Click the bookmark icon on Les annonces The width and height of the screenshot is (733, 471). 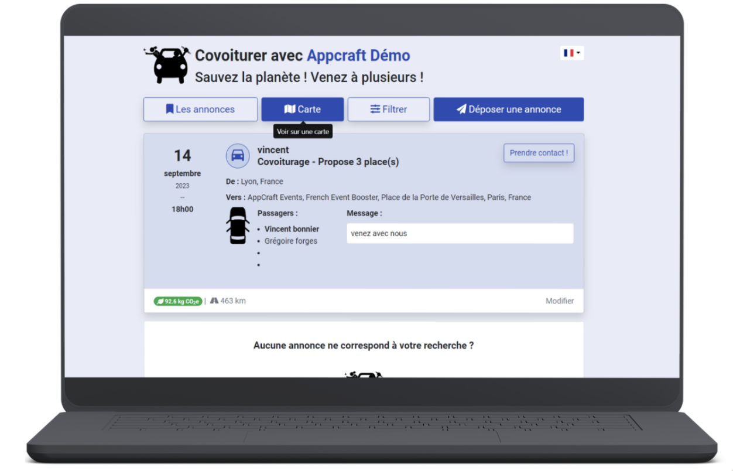point(170,109)
